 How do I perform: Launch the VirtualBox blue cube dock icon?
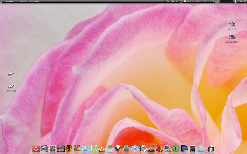tap(135, 149)
